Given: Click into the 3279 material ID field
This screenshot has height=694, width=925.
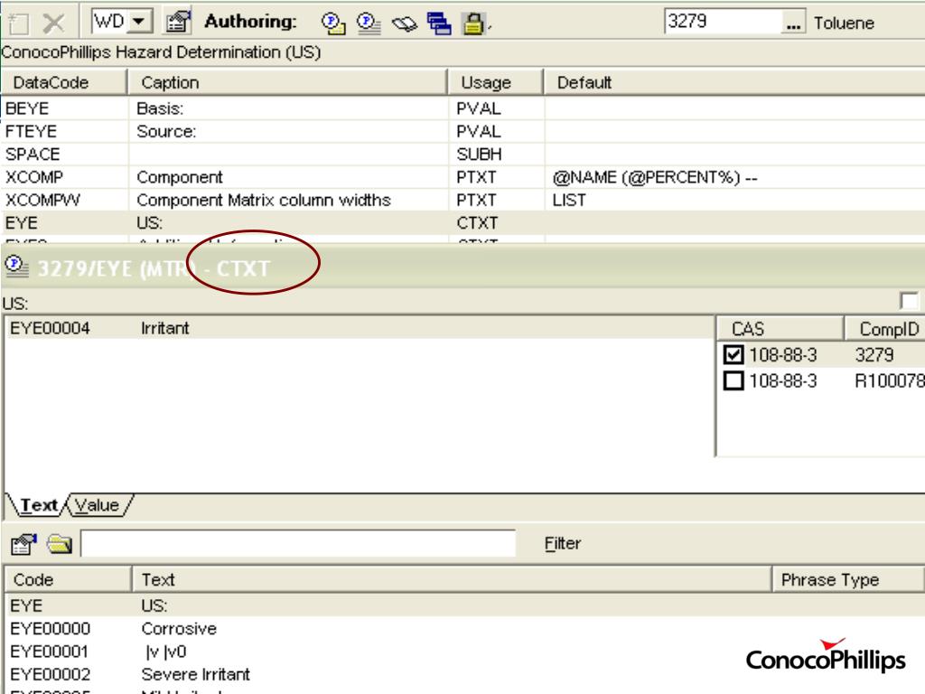Looking at the screenshot, I should point(723,22).
